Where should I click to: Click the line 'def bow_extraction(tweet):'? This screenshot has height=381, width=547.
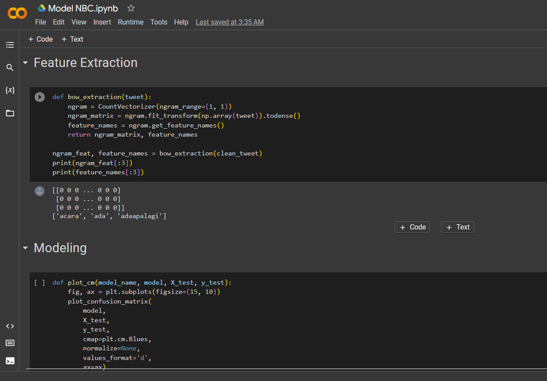click(102, 97)
